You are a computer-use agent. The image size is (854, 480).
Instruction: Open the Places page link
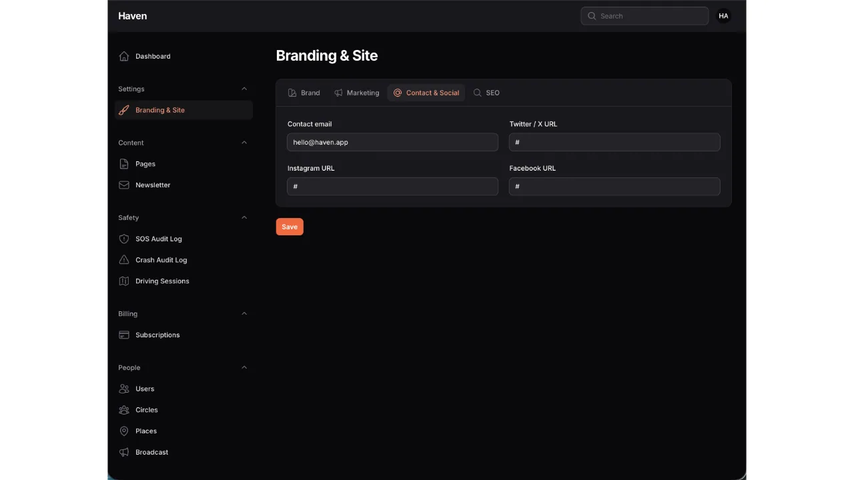(x=183, y=431)
